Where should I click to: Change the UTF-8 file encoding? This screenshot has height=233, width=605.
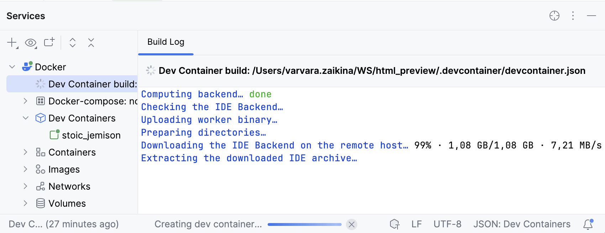[447, 224]
